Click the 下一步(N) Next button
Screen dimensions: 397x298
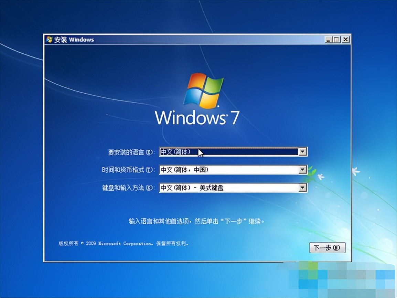[x=327, y=247]
